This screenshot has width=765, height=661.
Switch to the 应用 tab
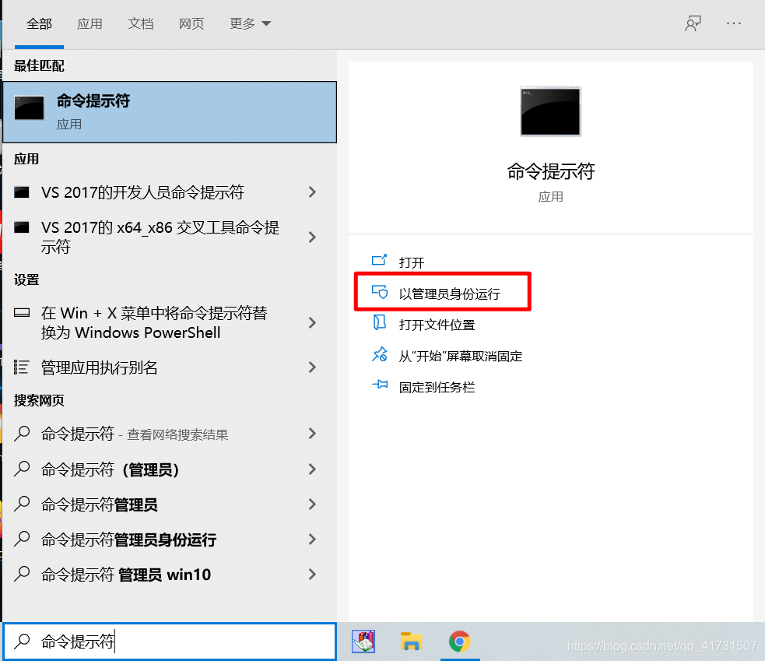[89, 23]
